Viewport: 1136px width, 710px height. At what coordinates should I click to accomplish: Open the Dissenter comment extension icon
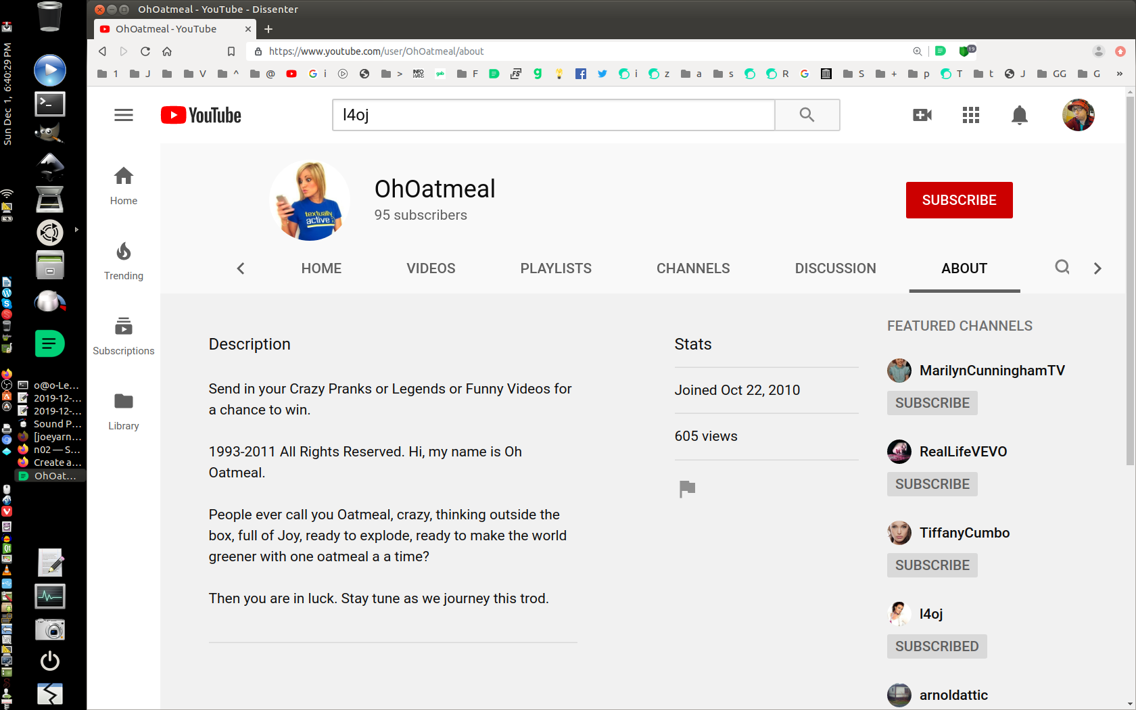tap(940, 51)
